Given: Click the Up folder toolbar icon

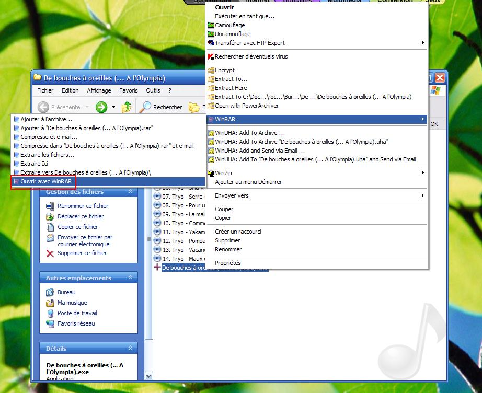Looking at the screenshot, I should [x=127, y=107].
